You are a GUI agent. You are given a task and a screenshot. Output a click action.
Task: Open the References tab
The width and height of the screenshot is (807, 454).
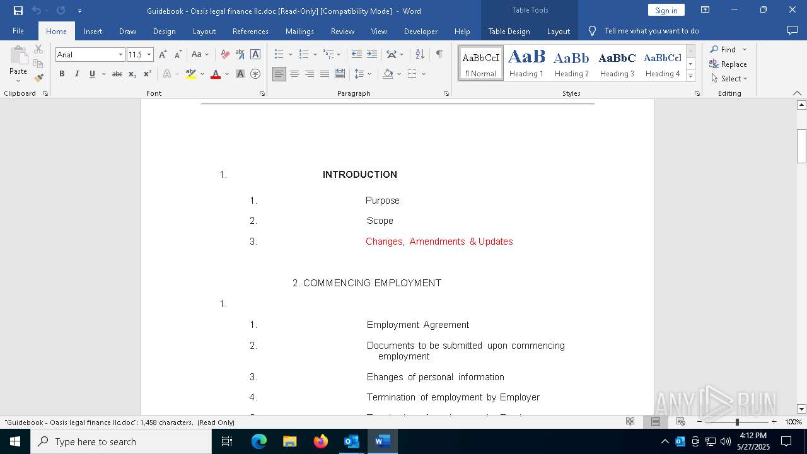pos(250,31)
